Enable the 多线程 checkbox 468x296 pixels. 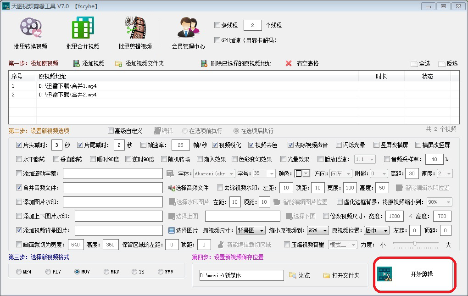pos(217,25)
